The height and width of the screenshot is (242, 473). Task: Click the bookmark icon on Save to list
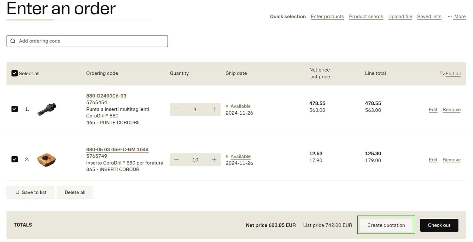[x=17, y=192]
